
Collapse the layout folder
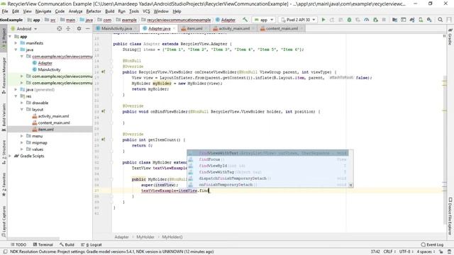[22, 109]
